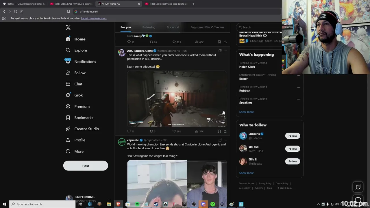Viewport: 370px width, 208px height.
Task: Click the Post button
Action: 86,166
